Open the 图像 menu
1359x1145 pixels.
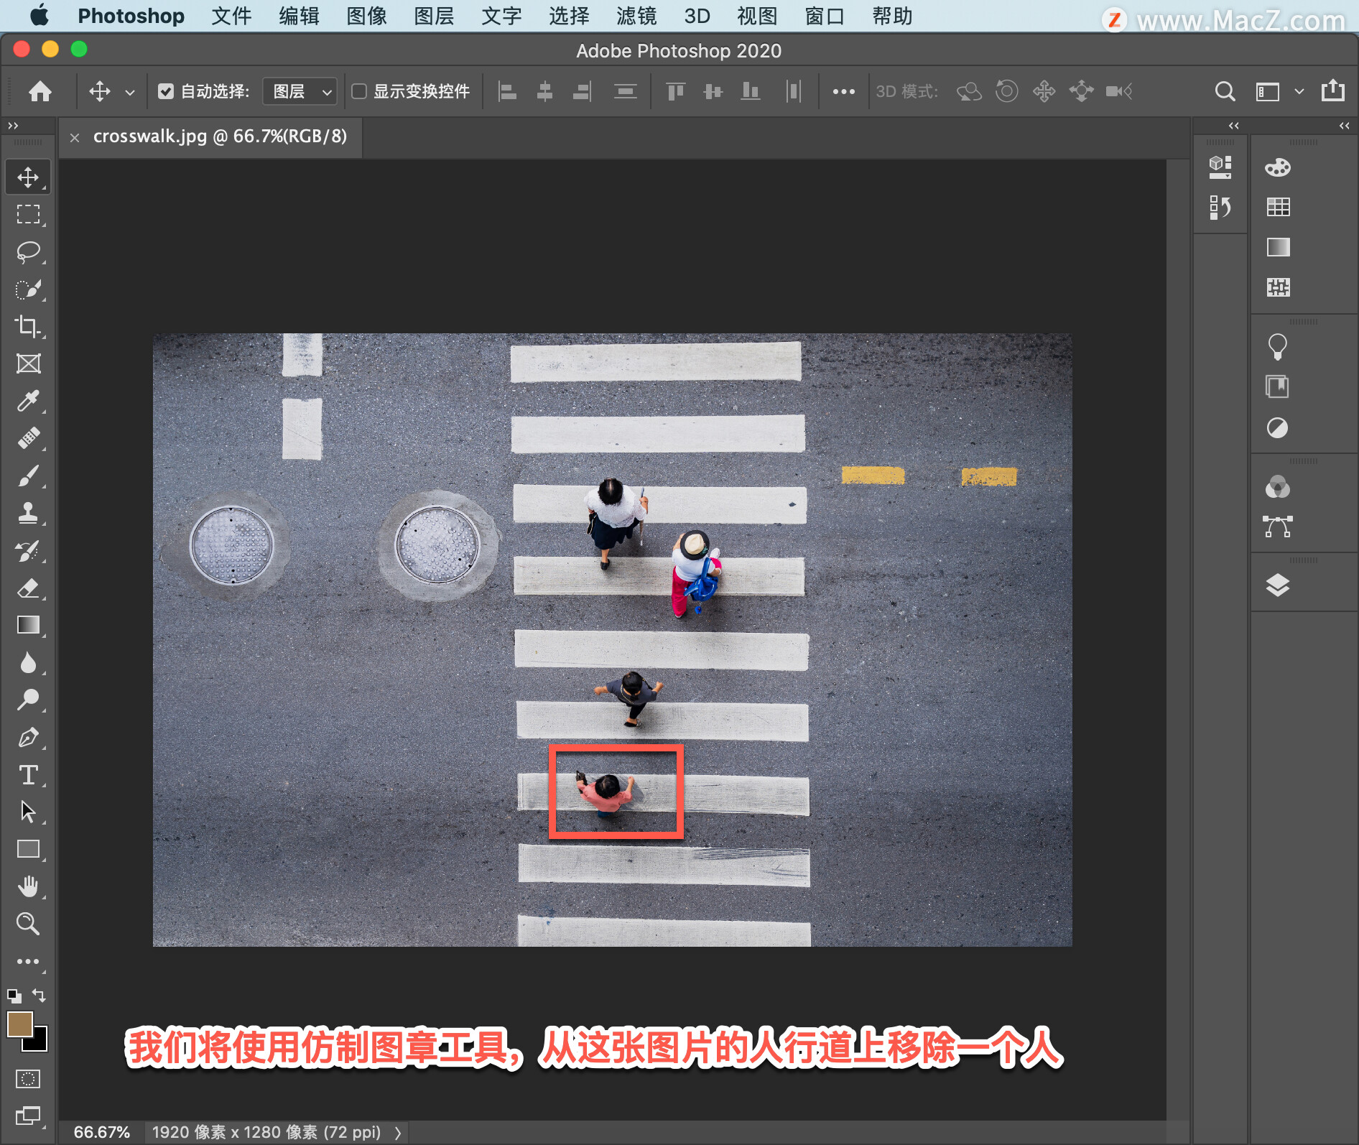coord(366,16)
